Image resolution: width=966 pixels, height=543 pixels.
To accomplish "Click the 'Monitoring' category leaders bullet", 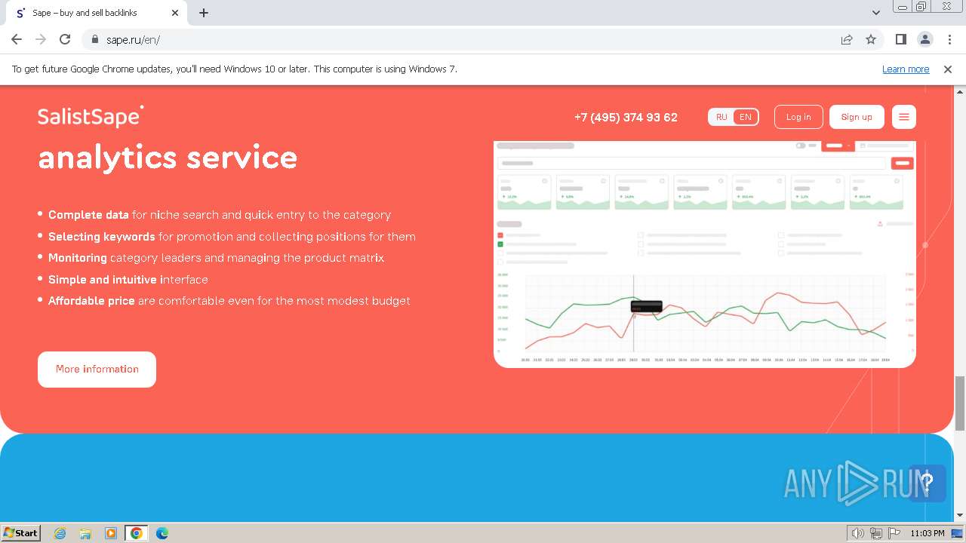I will point(216,258).
